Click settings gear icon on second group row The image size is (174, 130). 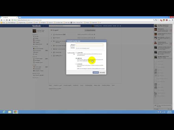[94, 38]
